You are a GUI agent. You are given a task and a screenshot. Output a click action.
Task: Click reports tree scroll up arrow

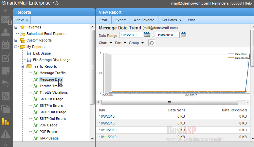[x=92, y=27]
